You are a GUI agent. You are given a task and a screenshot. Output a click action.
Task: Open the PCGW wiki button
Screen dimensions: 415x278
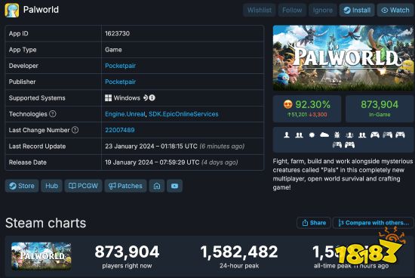(83, 186)
